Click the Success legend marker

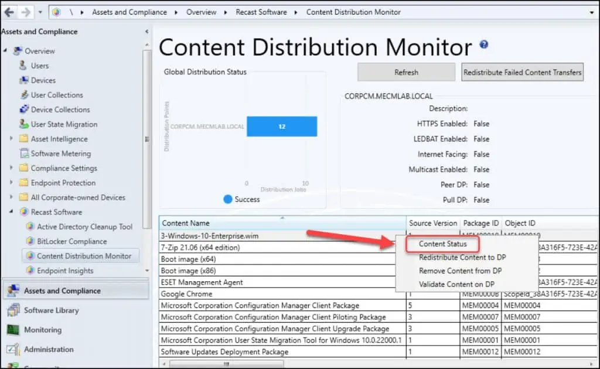pyautogui.click(x=228, y=199)
